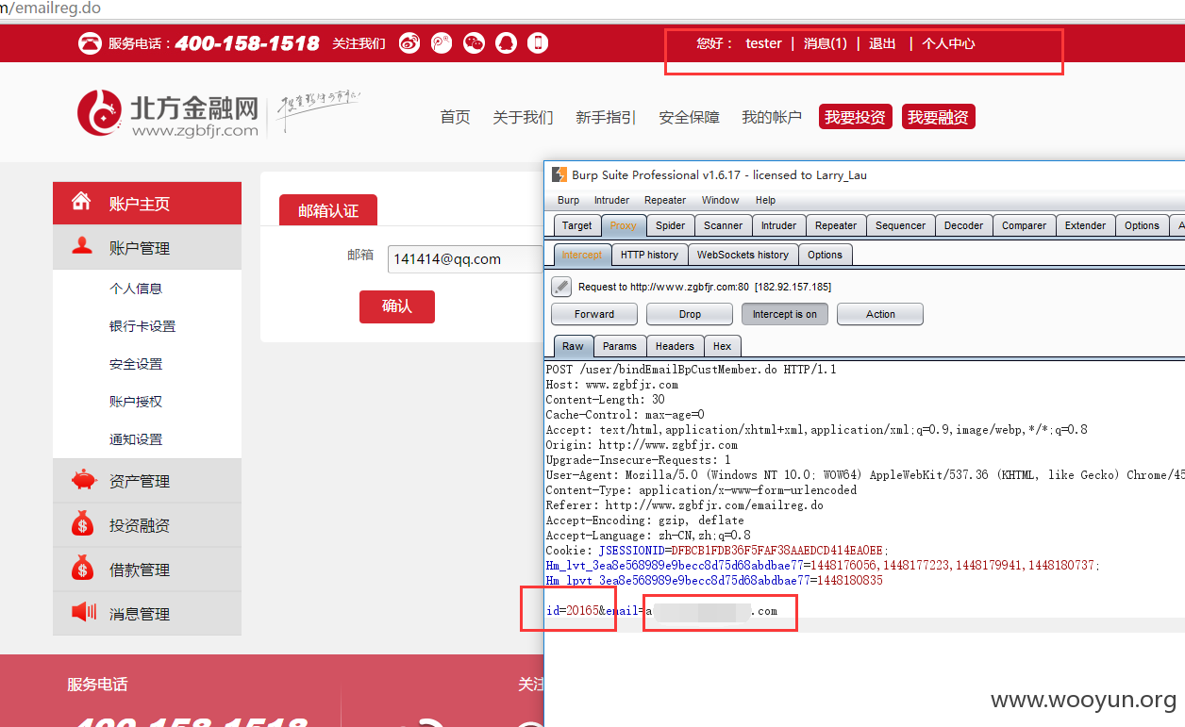Click the Drop button
This screenshot has height=727, width=1185.
coord(690,314)
